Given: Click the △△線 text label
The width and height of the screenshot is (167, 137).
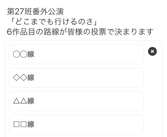Looking at the screenshot, I should (24, 101).
